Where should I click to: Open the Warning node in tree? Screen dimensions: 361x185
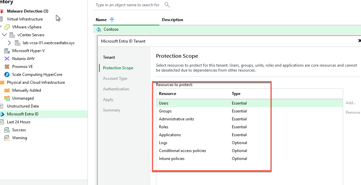click(20, 138)
